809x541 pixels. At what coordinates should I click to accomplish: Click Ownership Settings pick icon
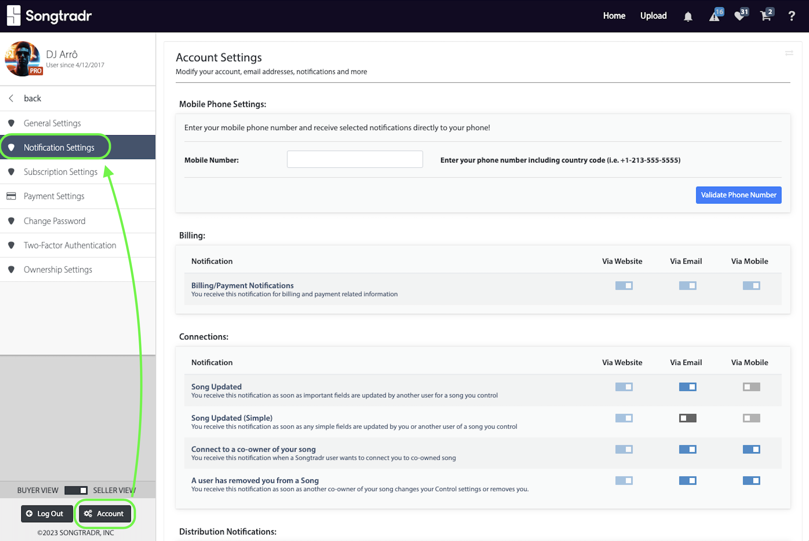(12, 270)
